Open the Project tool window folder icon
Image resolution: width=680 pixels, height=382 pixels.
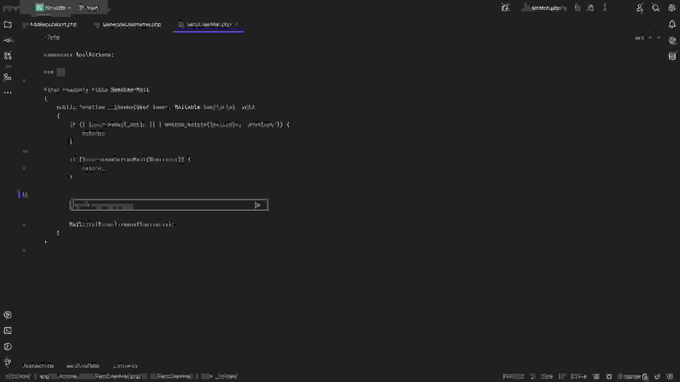[7, 24]
